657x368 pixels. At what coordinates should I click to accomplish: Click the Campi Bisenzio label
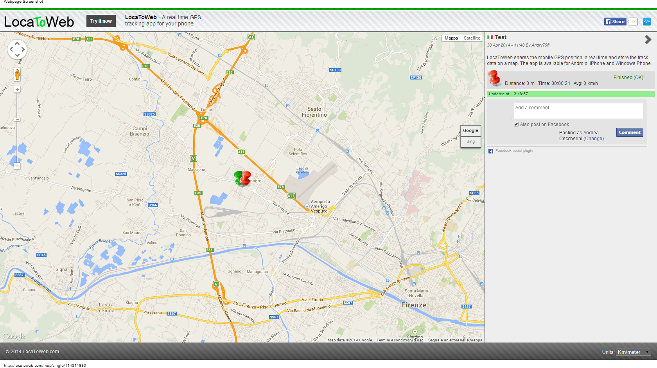(140, 131)
